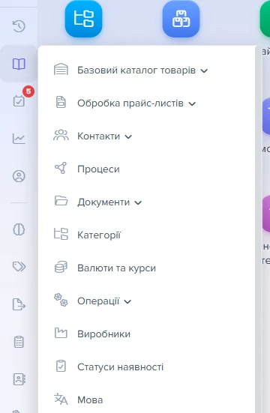Expand chevron next to Обробка прайс-листів
The width and height of the screenshot is (270, 413).
[192, 103]
